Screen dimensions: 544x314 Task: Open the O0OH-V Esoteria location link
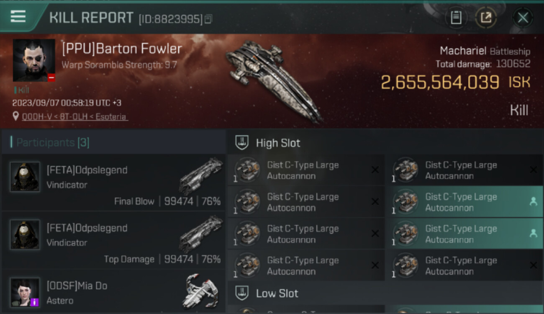tap(75, 117)
